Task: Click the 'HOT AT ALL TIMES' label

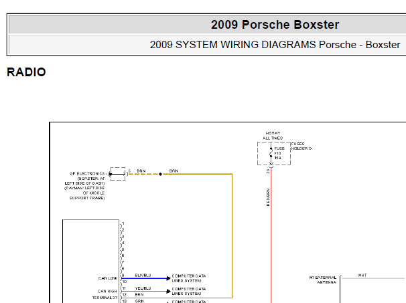Action: point(273,136)
